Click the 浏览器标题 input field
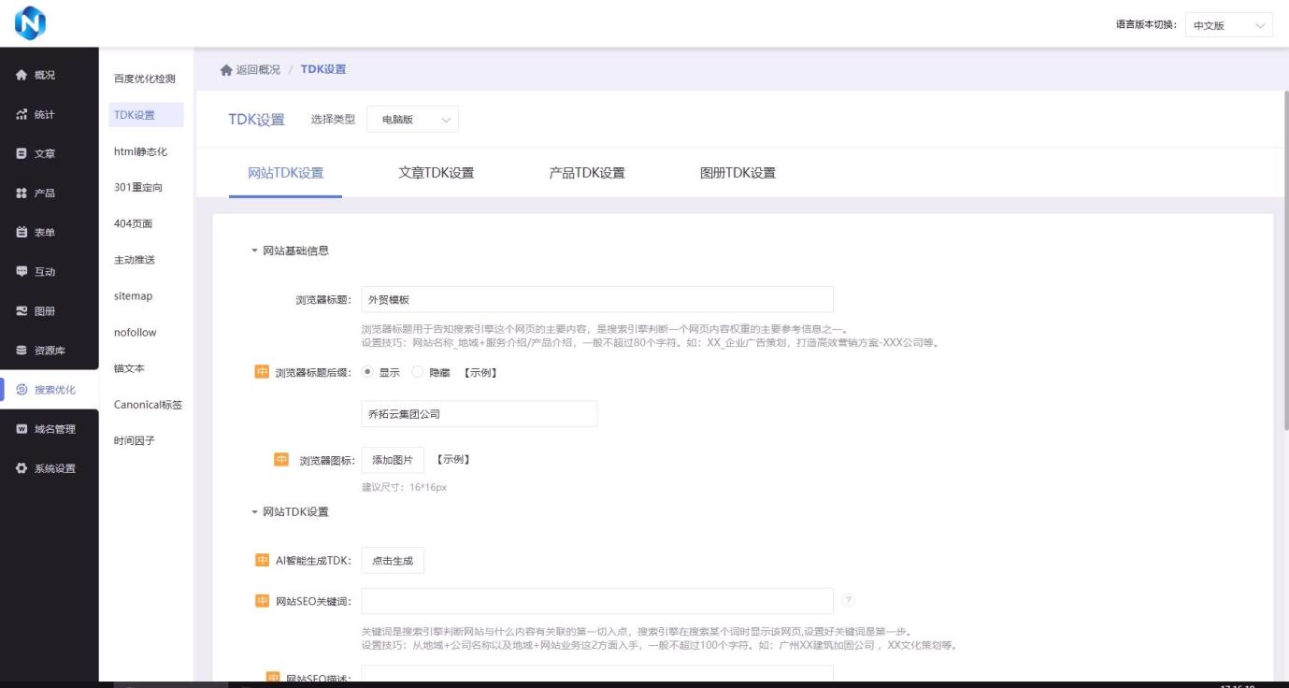Viewport: 1289px width, 688px height. [596, 300]
